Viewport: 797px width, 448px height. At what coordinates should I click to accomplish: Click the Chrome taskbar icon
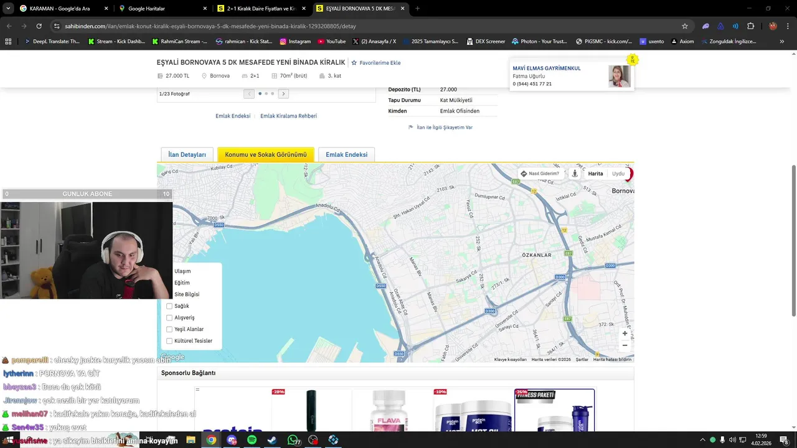211,440
